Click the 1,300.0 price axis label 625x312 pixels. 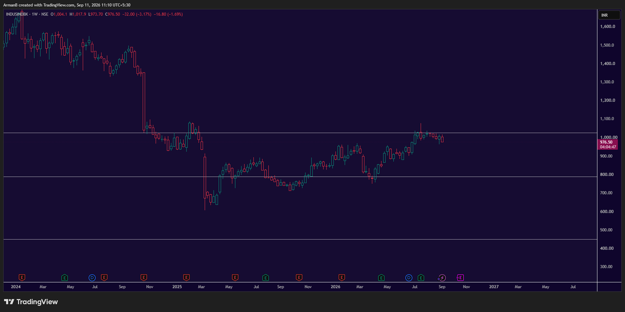[607, 82]
